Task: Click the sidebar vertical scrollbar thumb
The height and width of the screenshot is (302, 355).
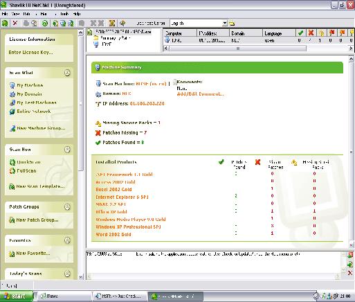Action: (x=80, y=103)
